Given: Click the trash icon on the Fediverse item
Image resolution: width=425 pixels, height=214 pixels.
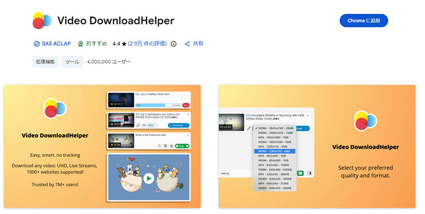Looking at the screenshot, I should coord(165,146).
